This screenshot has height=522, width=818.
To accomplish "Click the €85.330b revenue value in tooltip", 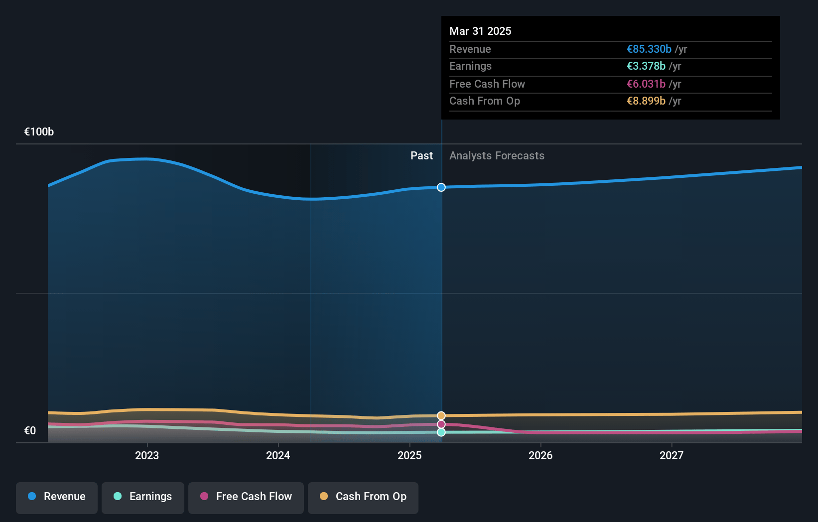I will [x=649, y=49].
